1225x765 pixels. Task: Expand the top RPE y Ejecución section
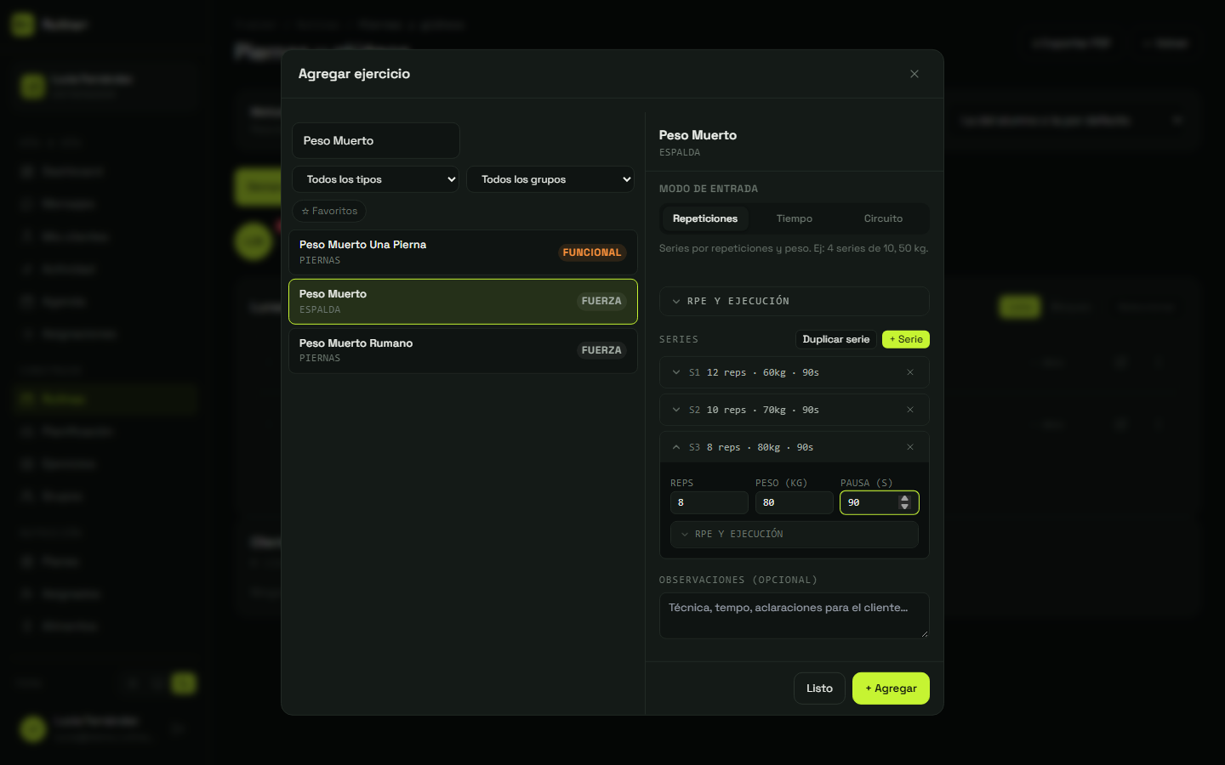pos(794,301)
